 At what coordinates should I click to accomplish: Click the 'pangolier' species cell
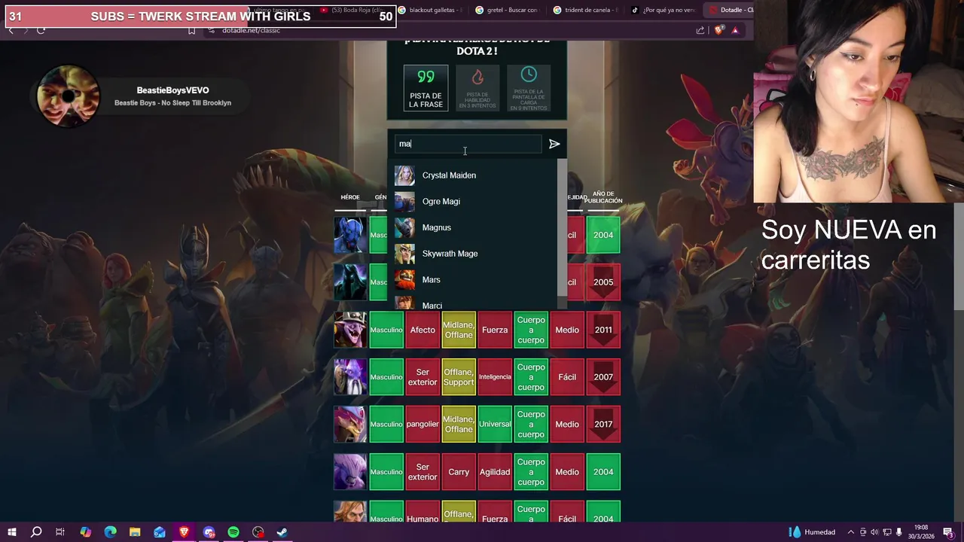[423, 425]
